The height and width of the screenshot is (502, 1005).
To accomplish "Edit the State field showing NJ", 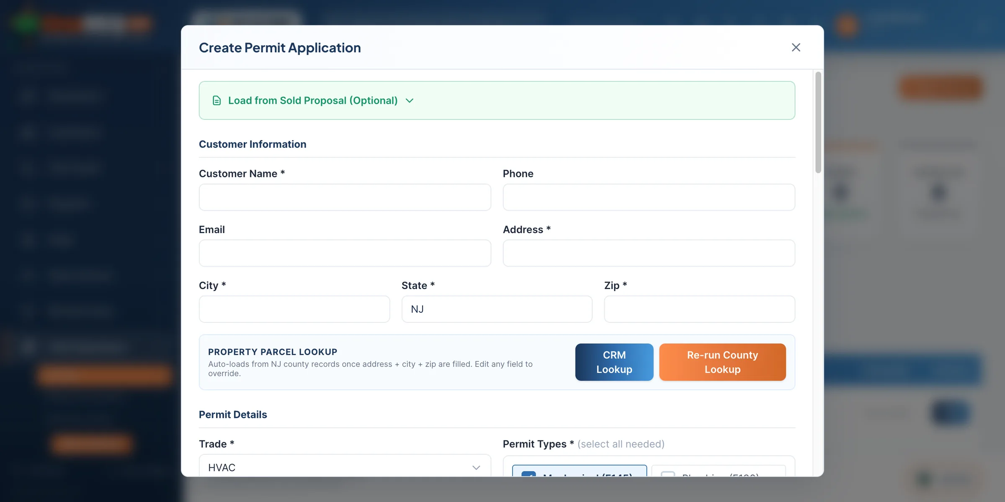I will (x=497, y=309).
